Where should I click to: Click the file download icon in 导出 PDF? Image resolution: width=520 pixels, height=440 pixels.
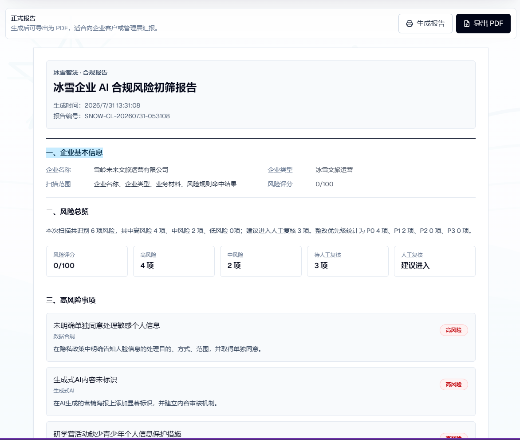(467, 24)
